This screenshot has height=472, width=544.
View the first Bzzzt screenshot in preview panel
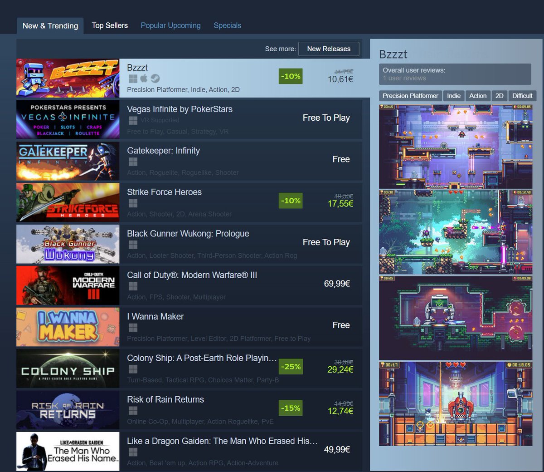point(456,146)
